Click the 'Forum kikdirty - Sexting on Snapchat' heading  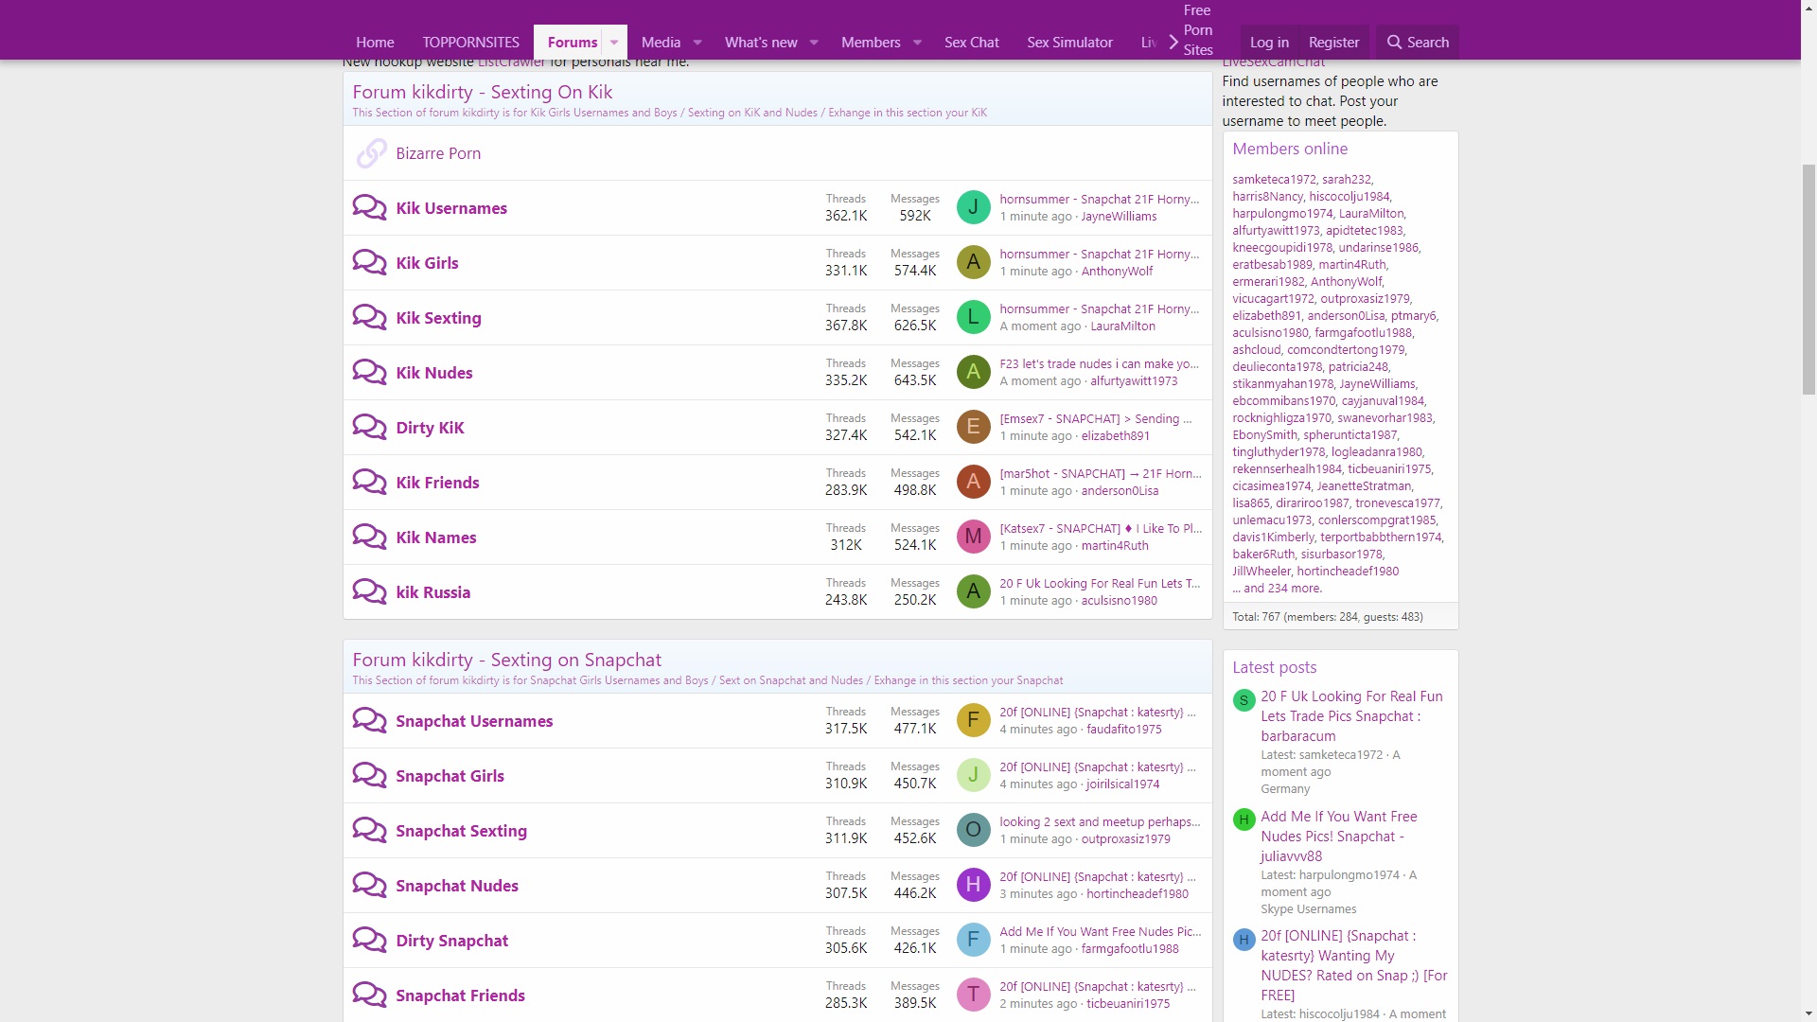507,660
